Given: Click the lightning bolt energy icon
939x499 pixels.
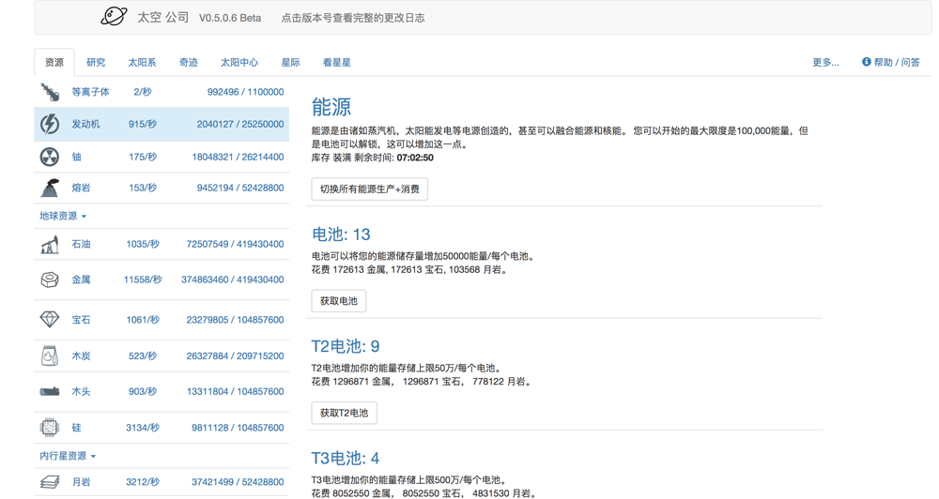Looking at the screenshot, I should [50, 125].
